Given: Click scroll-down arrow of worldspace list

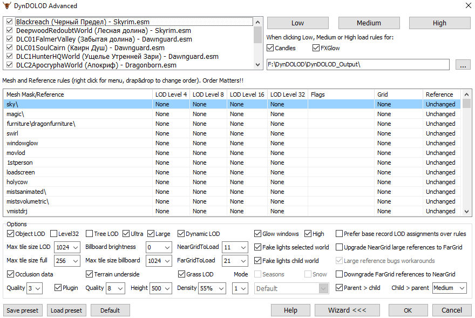Looking at the screenshot, I should tap(258, 65).
